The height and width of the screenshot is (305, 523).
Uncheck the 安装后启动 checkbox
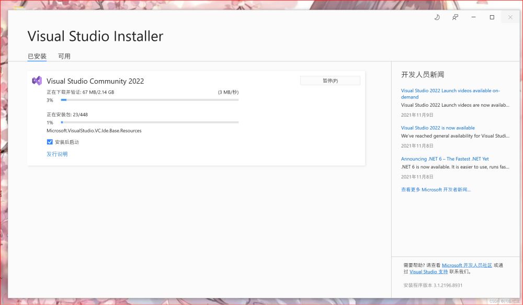(x=50, y=142)
